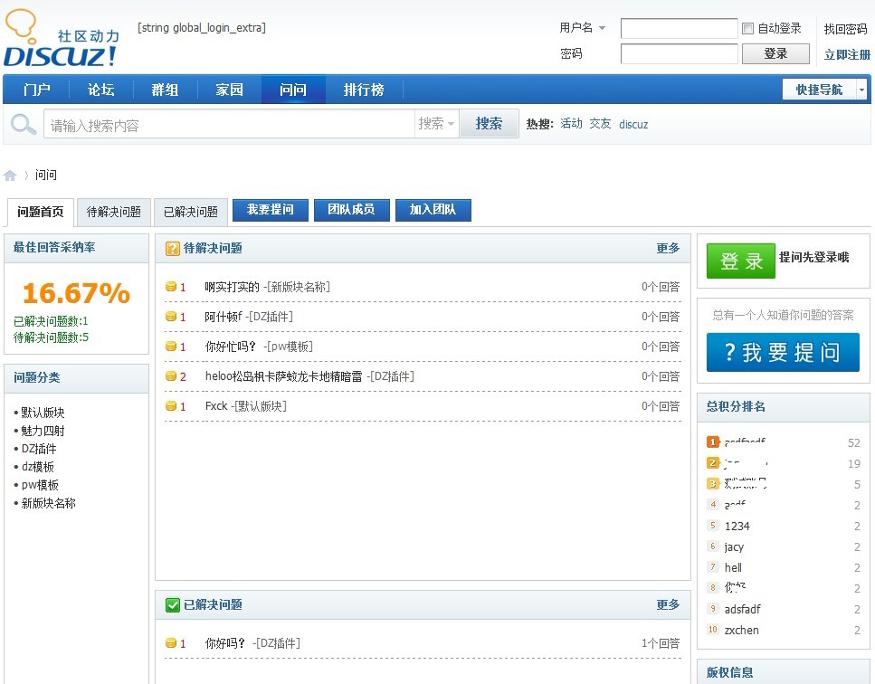
Task: Click the green checkmark icon on 已解决问题 panel
Action: (x=172, y=605)
